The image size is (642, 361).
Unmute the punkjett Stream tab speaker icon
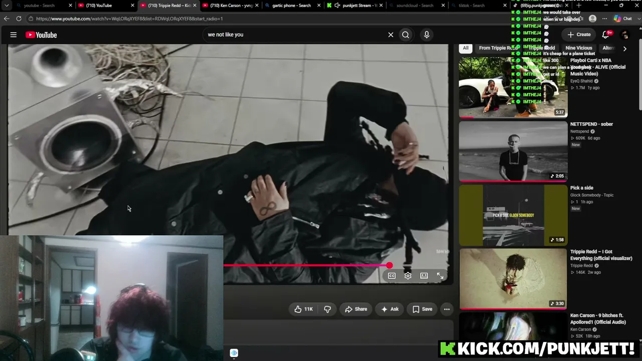[x=337, y=6]
